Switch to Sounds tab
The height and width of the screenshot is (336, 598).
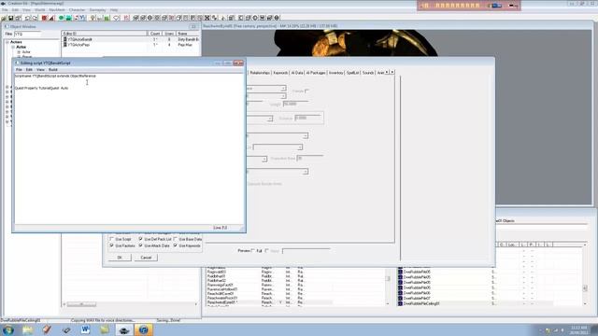tap(368, 73)
